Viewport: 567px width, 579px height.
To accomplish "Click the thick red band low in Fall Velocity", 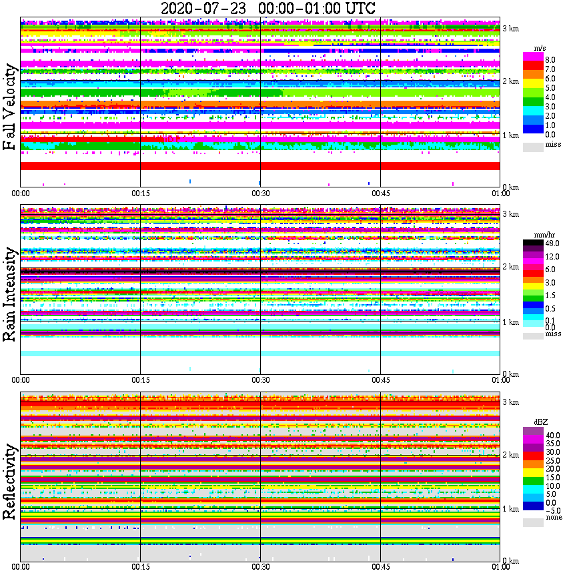I will point(260,166).
